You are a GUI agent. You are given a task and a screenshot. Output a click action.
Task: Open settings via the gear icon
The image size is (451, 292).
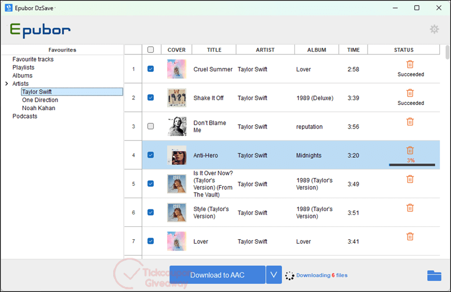coord(434,29)
